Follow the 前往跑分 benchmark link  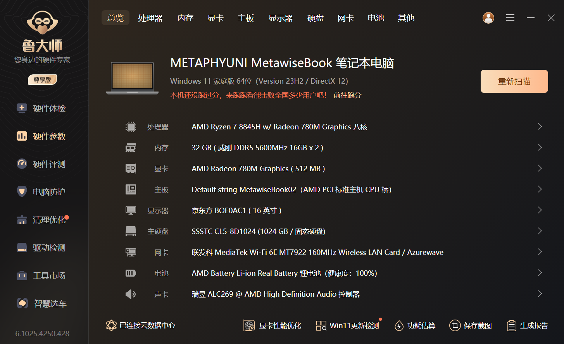coord(347,95)
